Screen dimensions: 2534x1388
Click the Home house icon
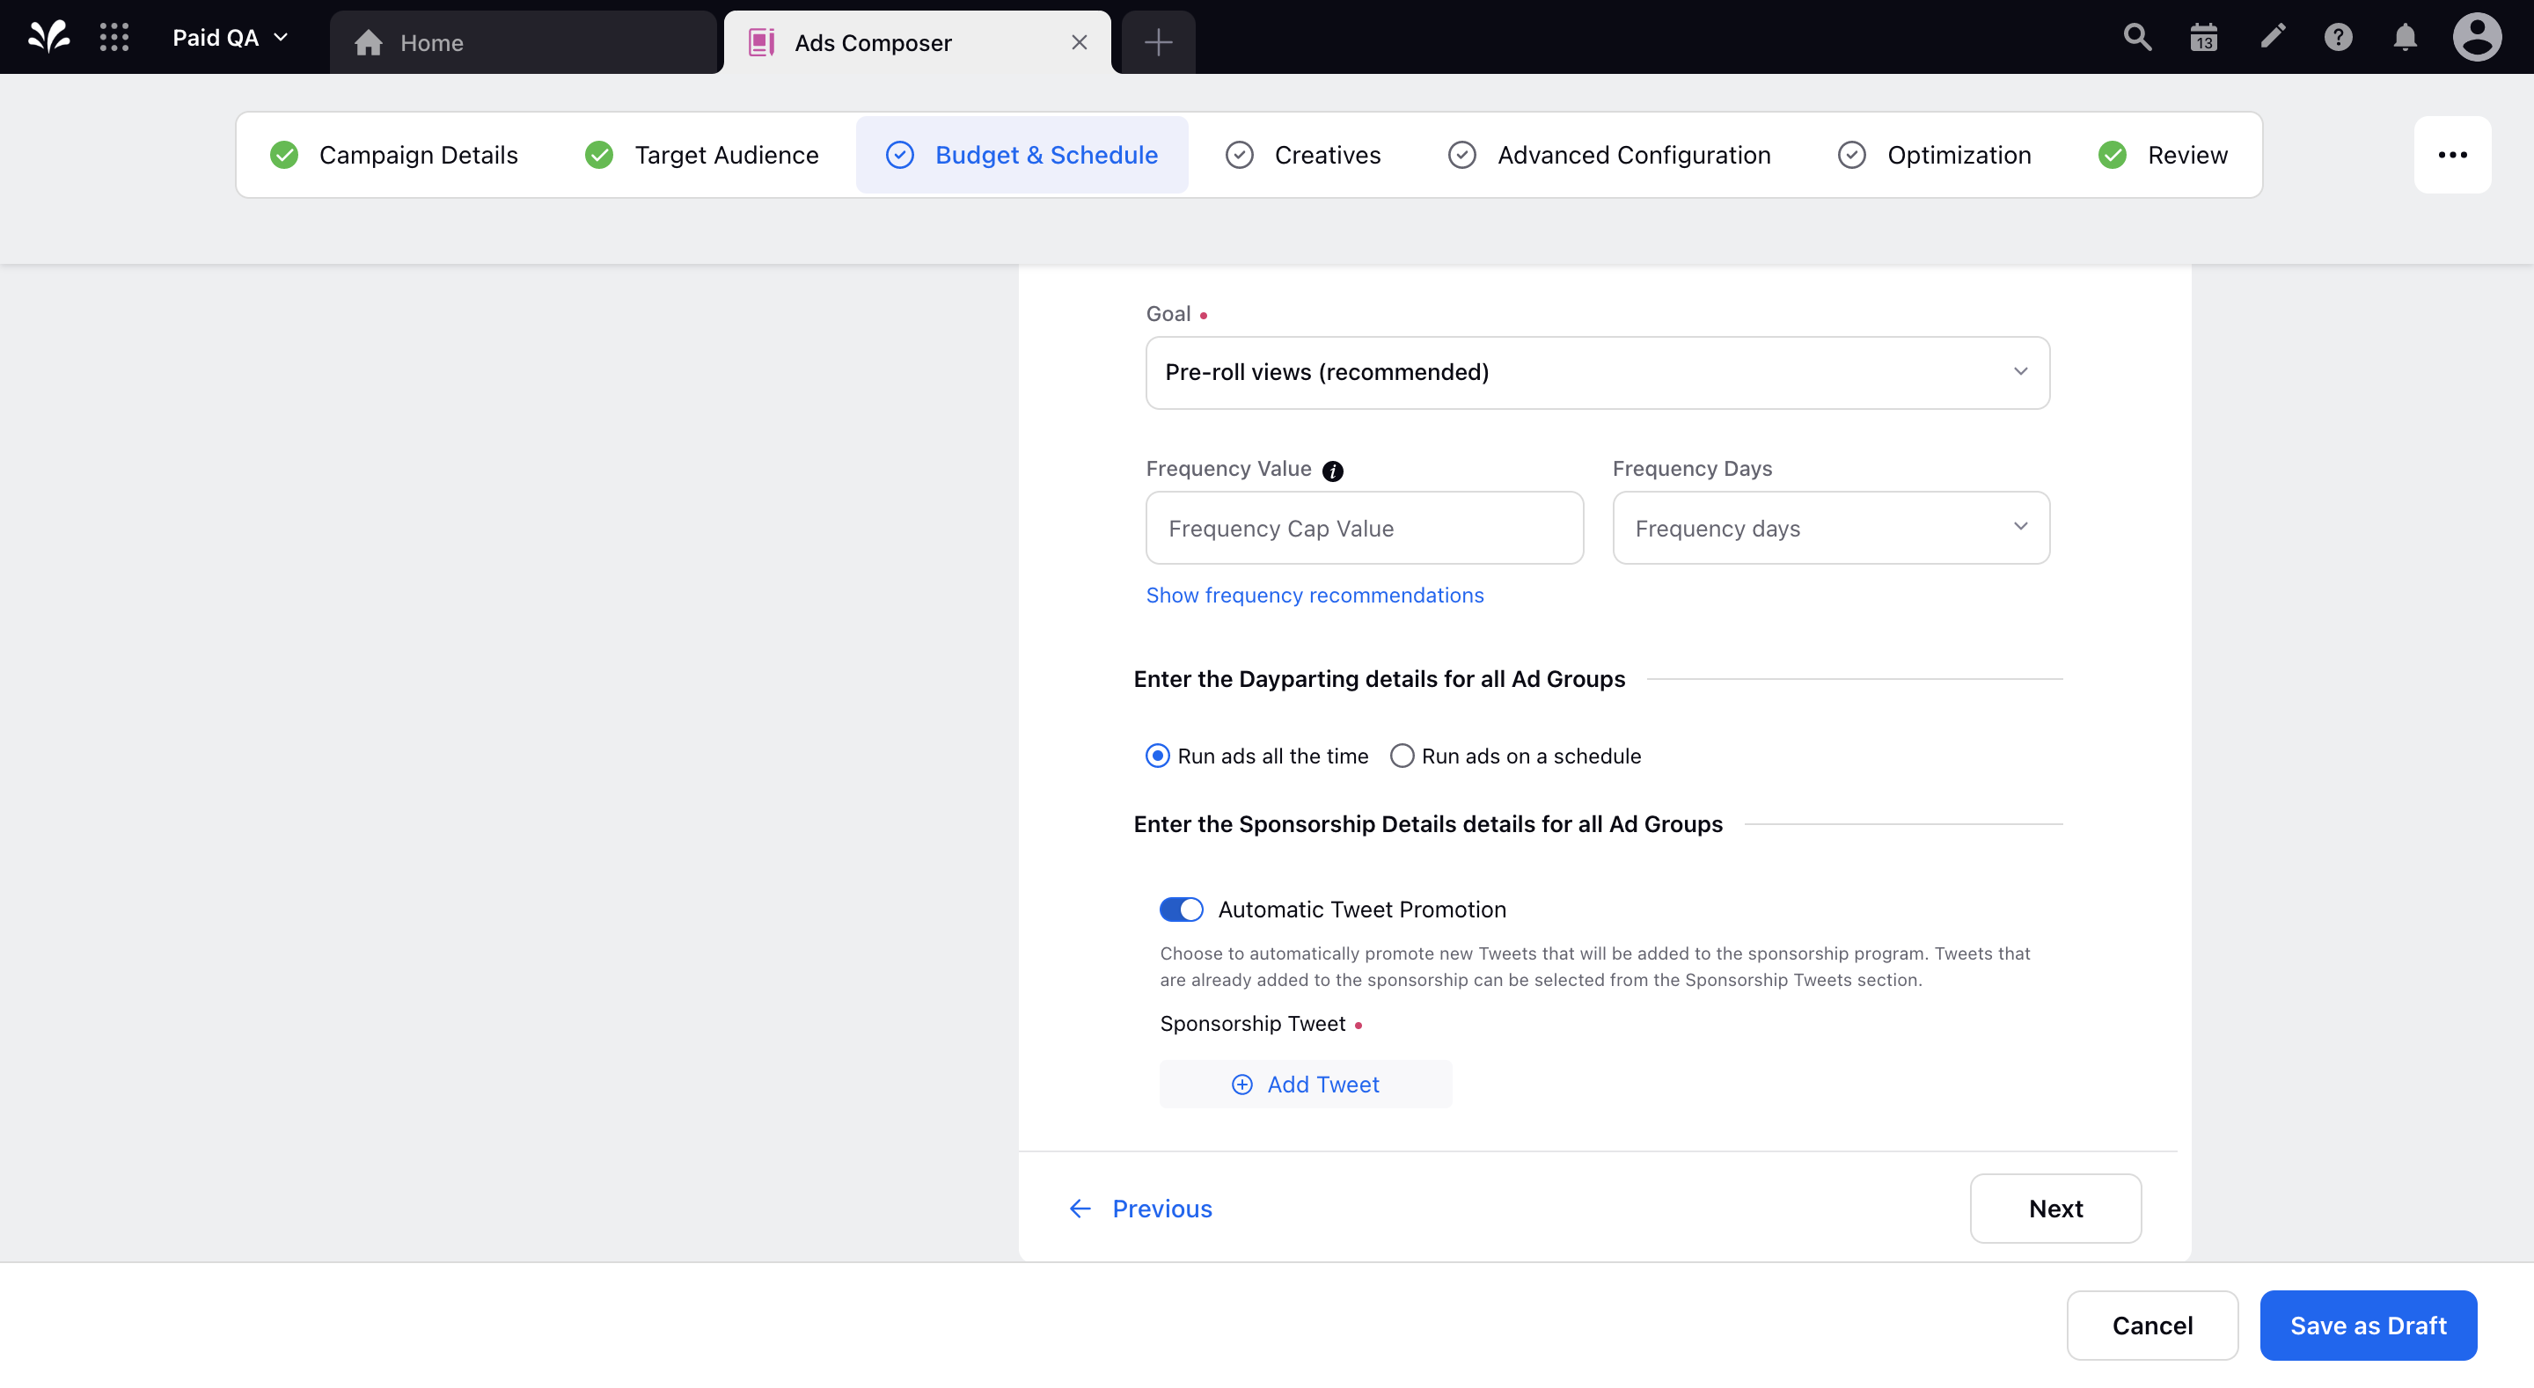[x=368, y=42]
